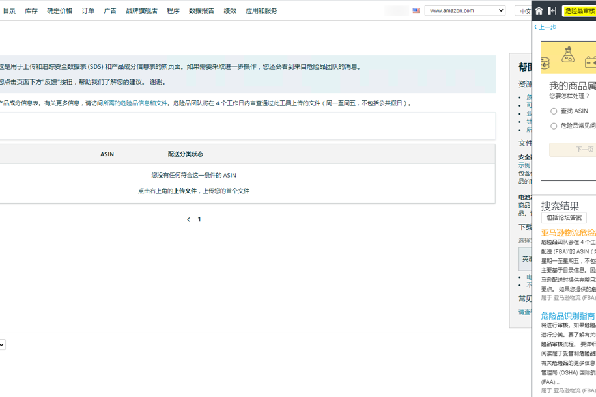The image size is (596, 397).
Task: Open the 广告 menu
Action: (110, 10)
